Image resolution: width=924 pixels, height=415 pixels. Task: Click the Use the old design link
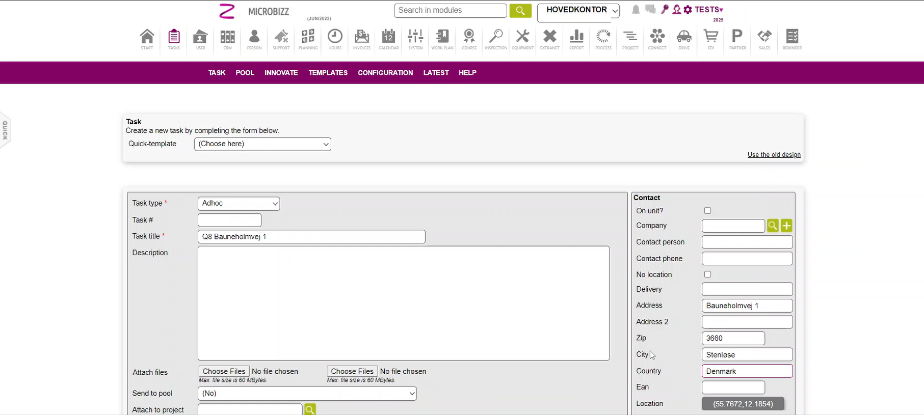pyautogui.click(x=774, y=155)
